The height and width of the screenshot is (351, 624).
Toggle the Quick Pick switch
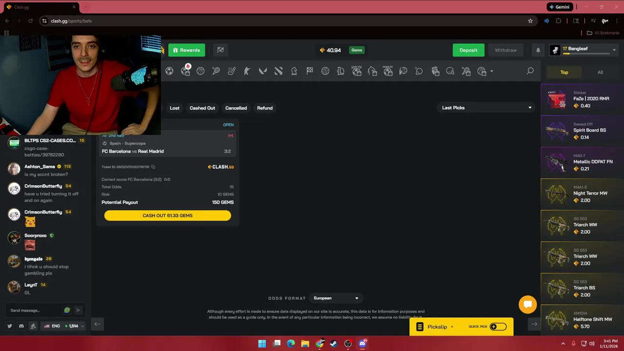point(498,327)
